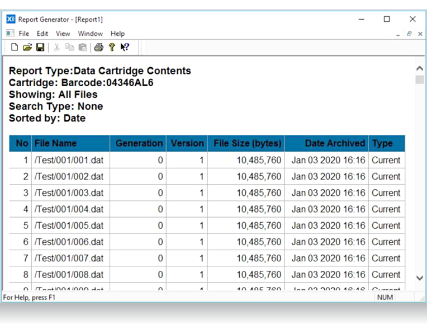Click the Cartridge Barcode 04346AL6 line
427x324 pixels.
[x=81, y=83]
